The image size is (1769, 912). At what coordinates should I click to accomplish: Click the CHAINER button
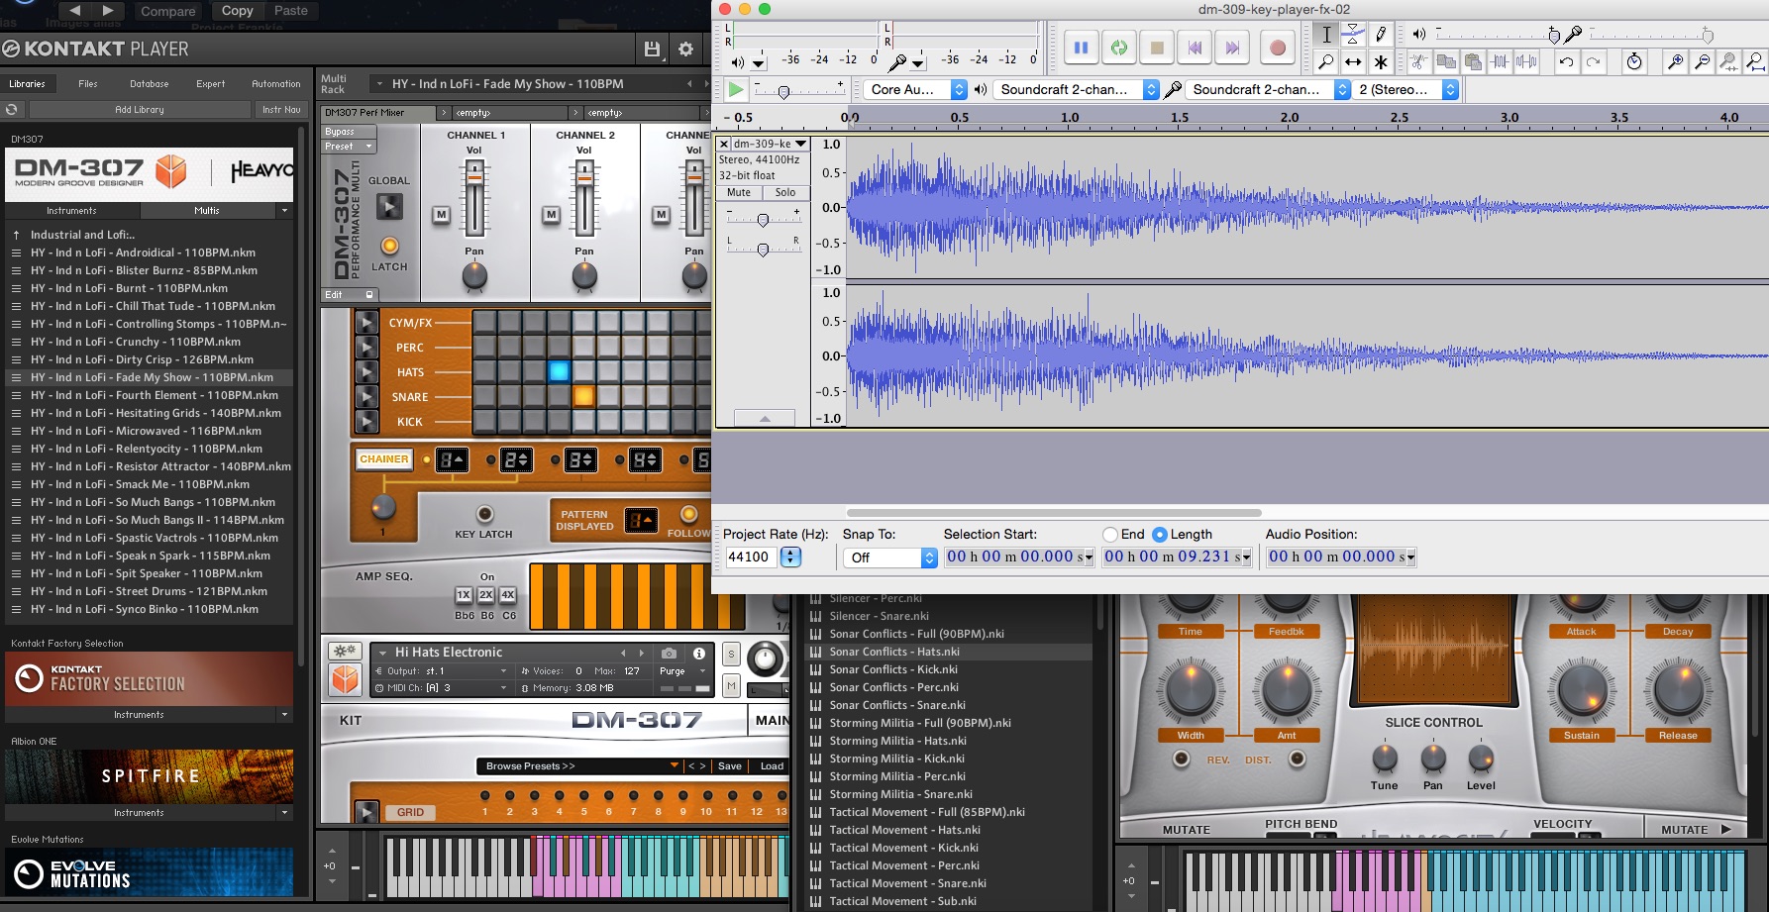[384, 459]
